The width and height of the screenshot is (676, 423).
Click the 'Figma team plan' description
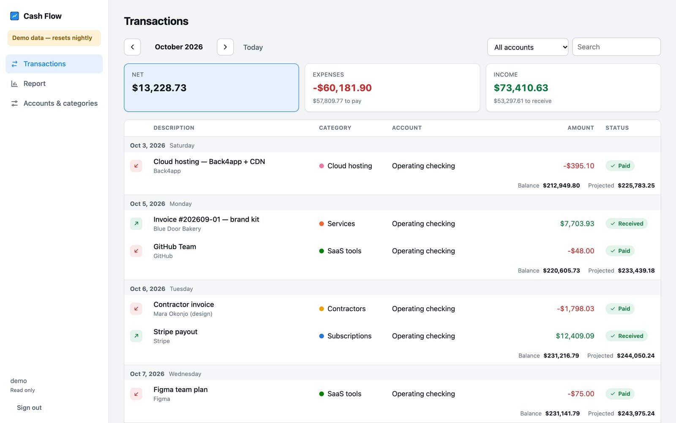click(180, 390)
